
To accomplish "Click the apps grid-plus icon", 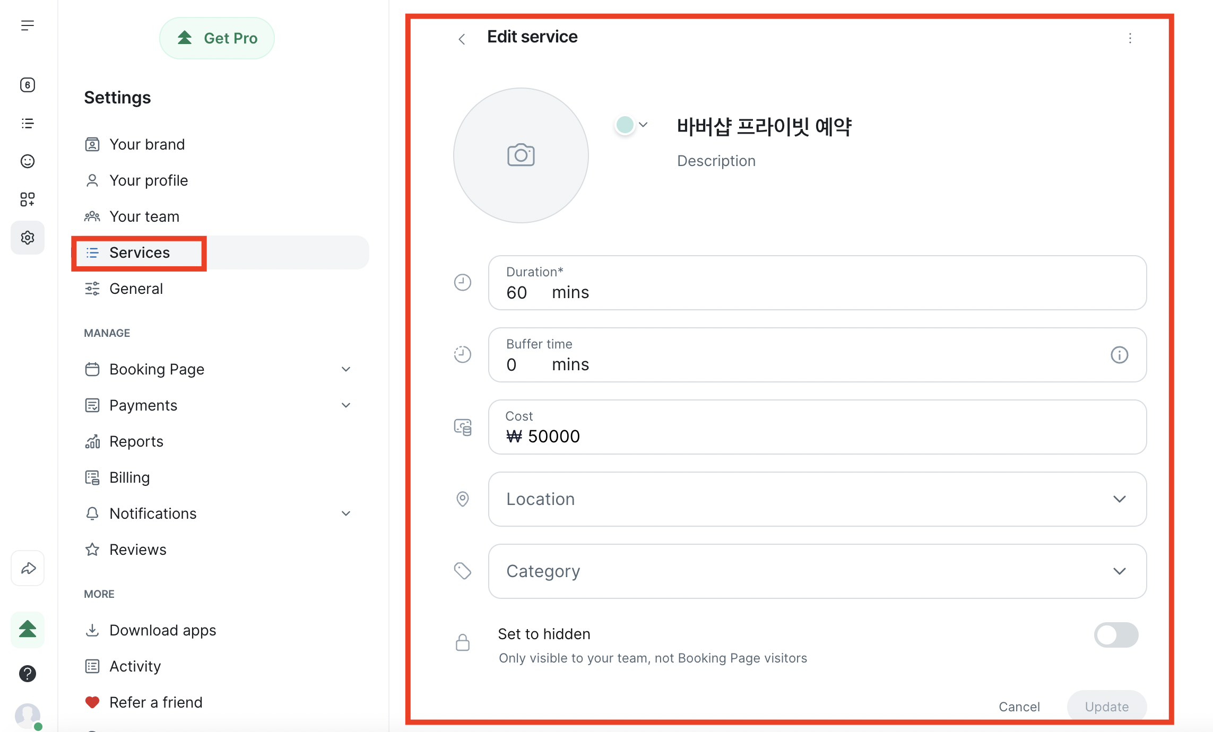I will (x=28, y=199).
